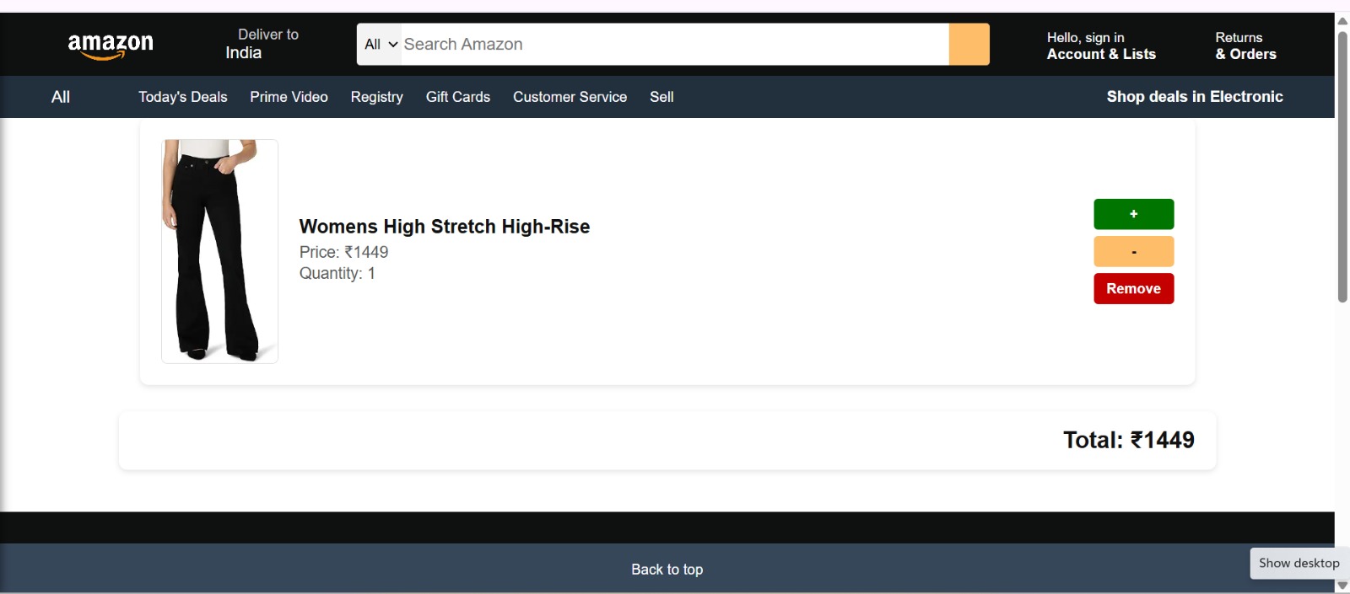Click Back to top footer link
This screenshot has height=594, width=1350.
[667, 570]
